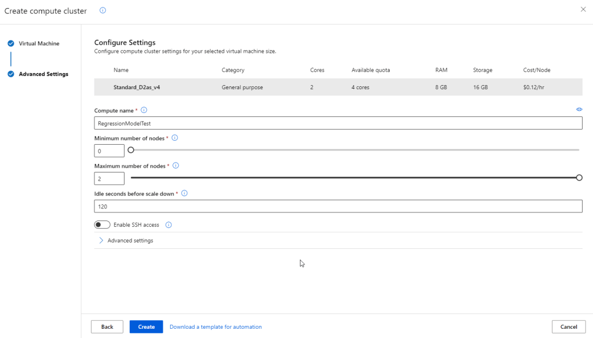593x338 pixels.
Task: Click the minimum nodes slider handle
Action: click(131, 150)
